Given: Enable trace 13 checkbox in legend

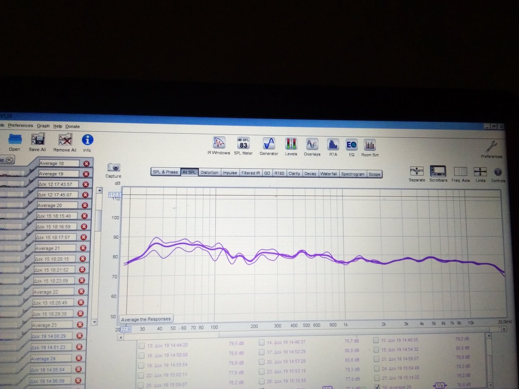Looking at the screenshot, I should (142, 346).
